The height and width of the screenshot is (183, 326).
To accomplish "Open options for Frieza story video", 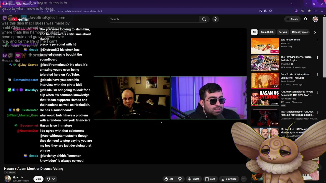I will 318,58.
